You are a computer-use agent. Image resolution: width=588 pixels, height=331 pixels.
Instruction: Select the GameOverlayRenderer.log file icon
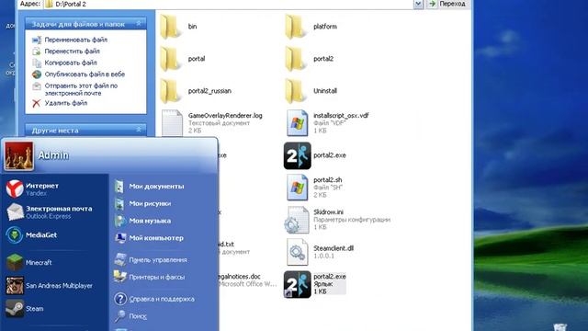pos(172,122)
